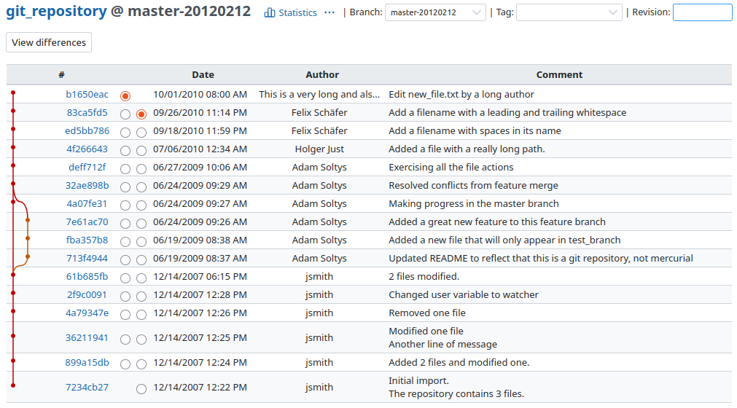Click the Date column header
Viewport: 737px width, 408px height.
point(203,74)
